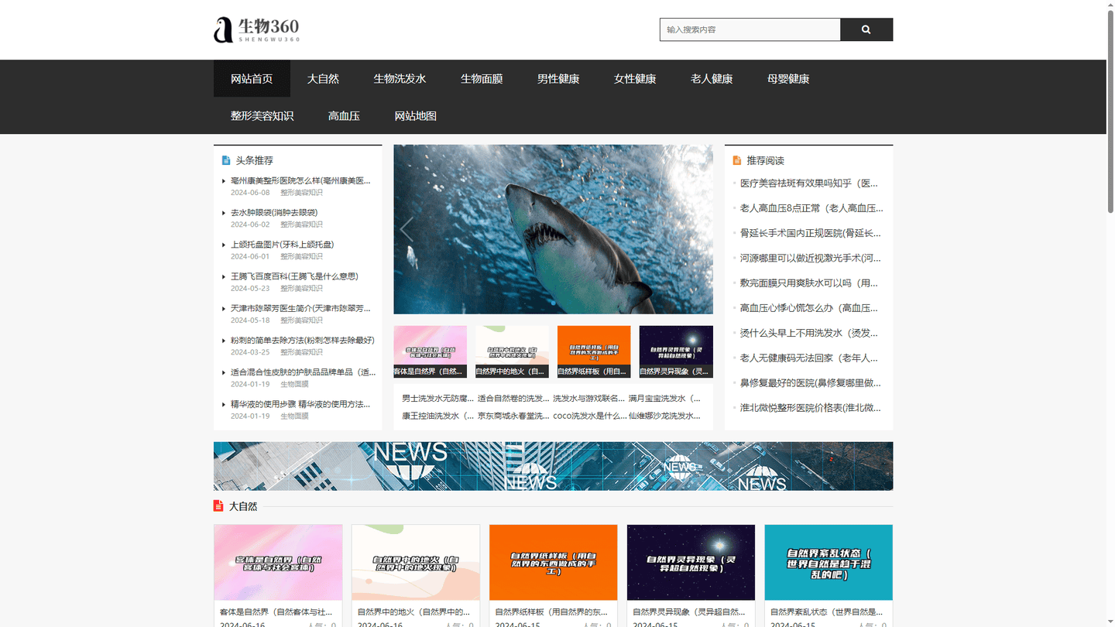Open the 整形美容知识 navigation item
Viewport: 1115px width, 627px height.
[262, 115]
